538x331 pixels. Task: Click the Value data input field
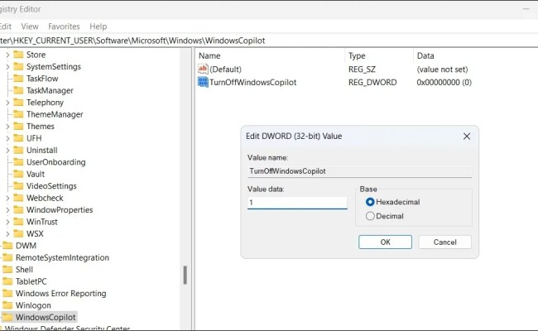click(297, 203)
